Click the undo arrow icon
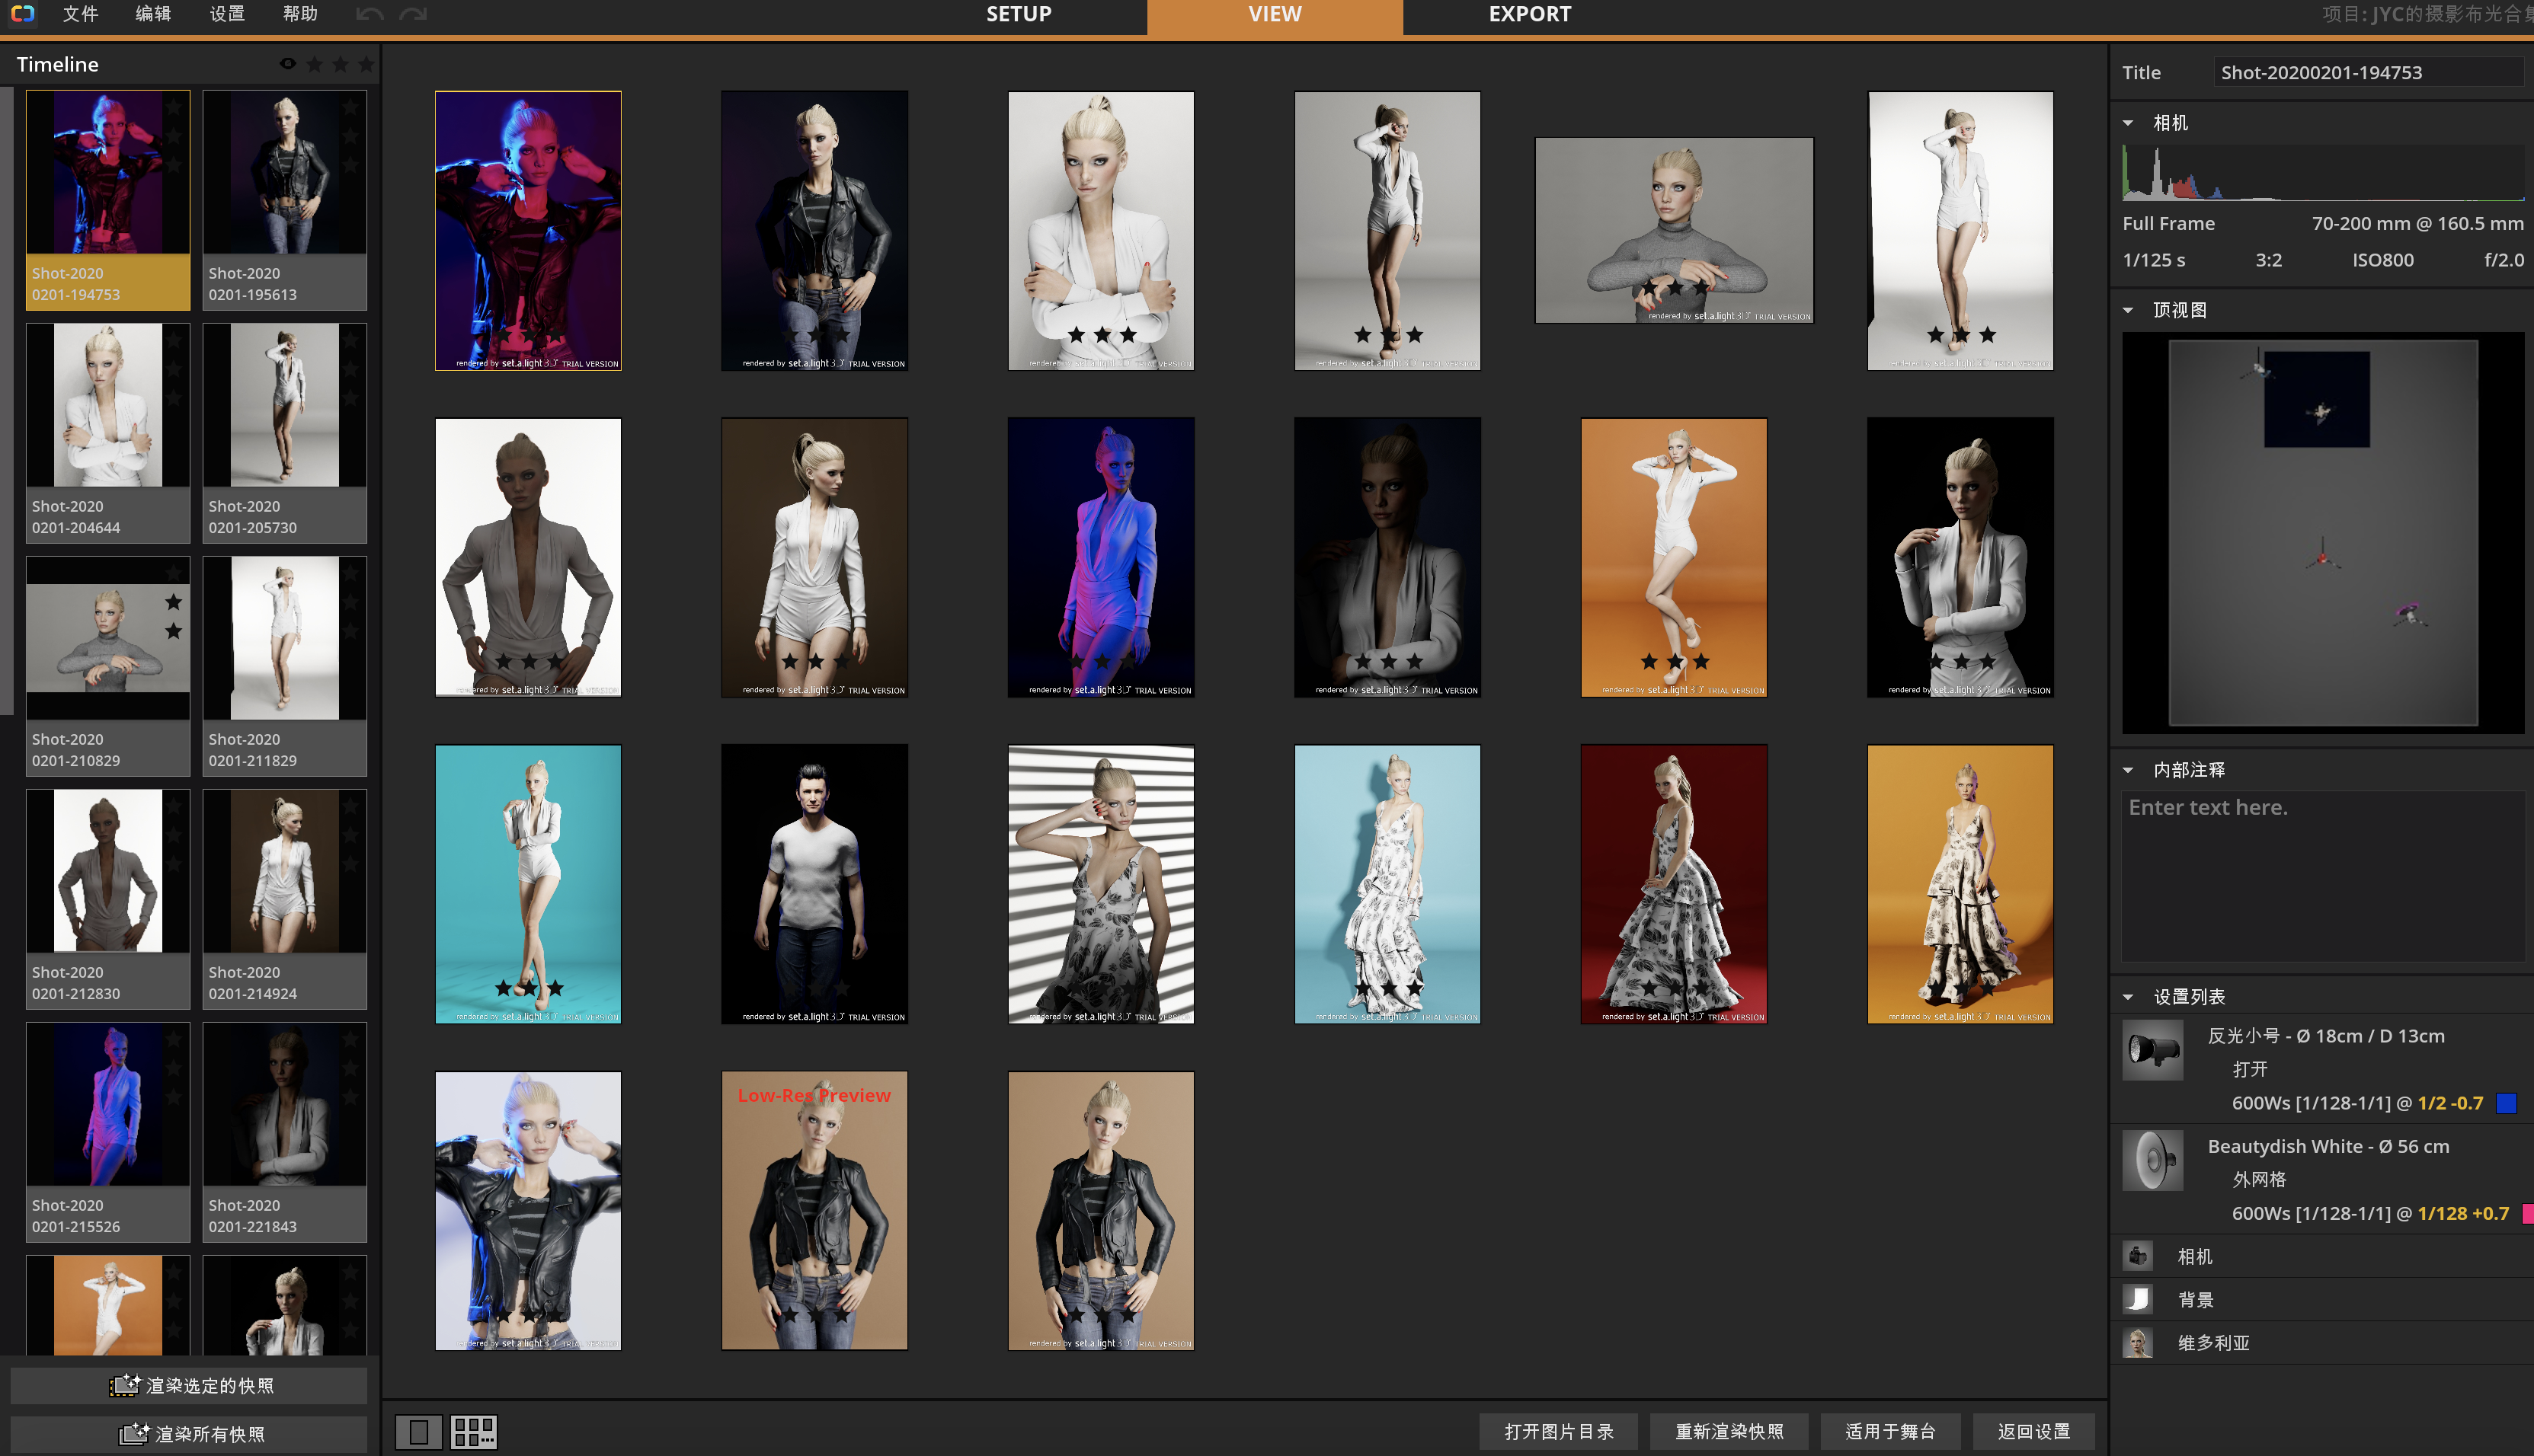This screenshot has height=1456, width=2534. (370, 14)
